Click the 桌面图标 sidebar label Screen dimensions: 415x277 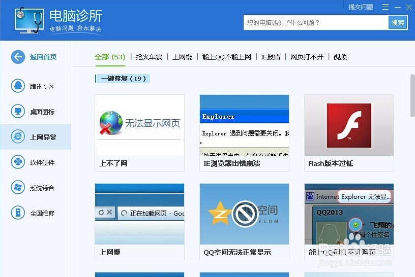[x=42, y=112]
